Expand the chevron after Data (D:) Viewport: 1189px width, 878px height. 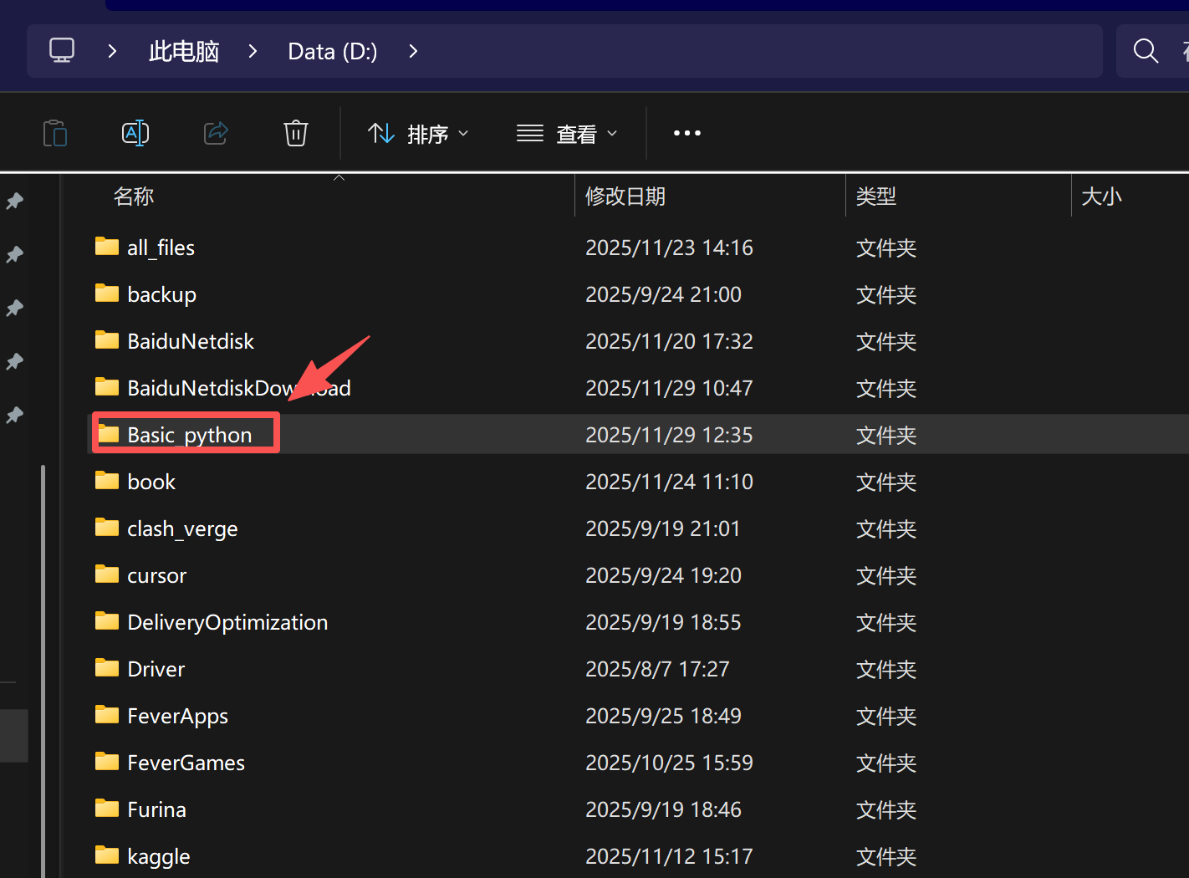pyautogui.click(x=413, y=52)
